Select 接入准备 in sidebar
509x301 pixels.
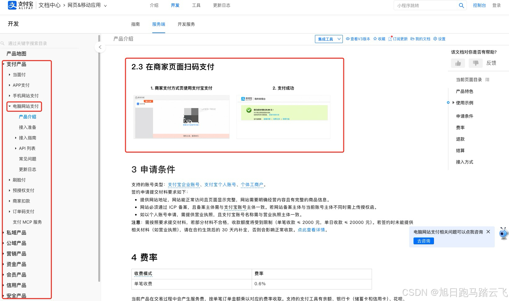pos(28,127)
